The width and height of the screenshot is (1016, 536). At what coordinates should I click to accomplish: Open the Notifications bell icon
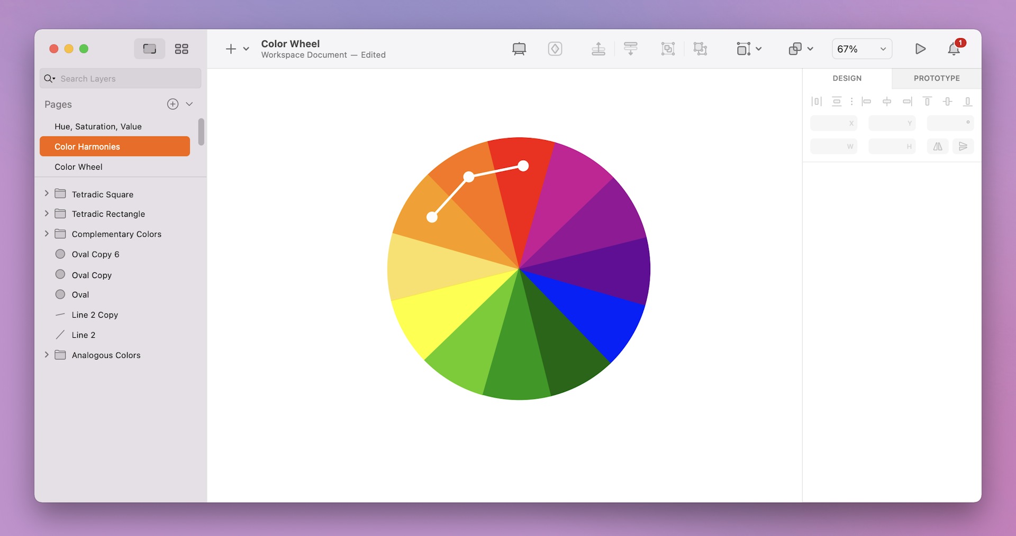pos(953,49)
